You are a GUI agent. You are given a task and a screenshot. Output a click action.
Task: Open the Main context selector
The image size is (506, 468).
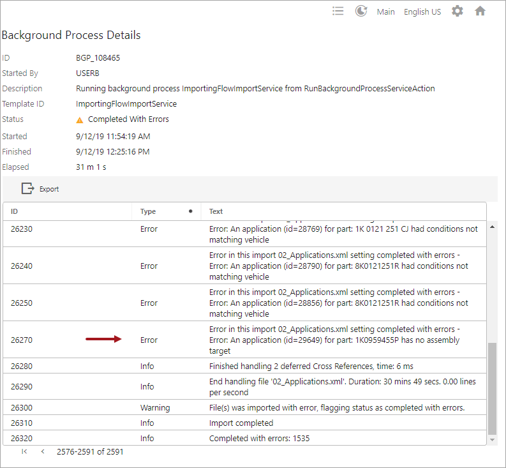385,12
